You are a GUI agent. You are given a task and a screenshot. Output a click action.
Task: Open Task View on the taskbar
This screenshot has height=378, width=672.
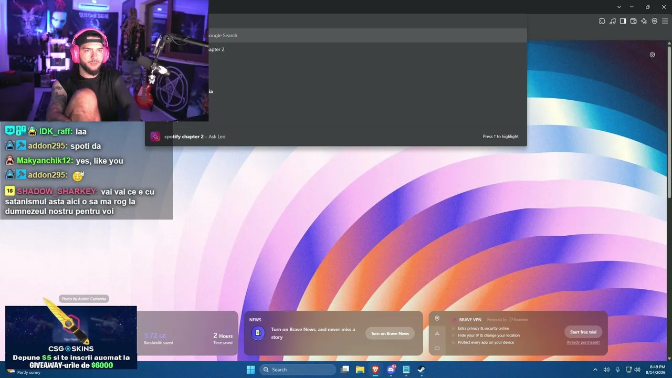[x=345, y=370]
